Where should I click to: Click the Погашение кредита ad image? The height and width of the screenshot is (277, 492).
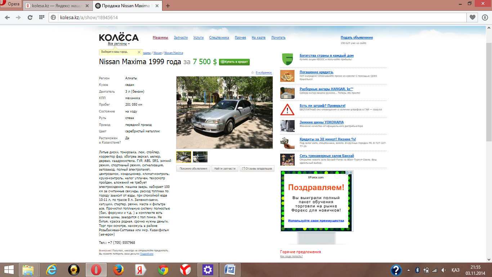coord(287,76)
